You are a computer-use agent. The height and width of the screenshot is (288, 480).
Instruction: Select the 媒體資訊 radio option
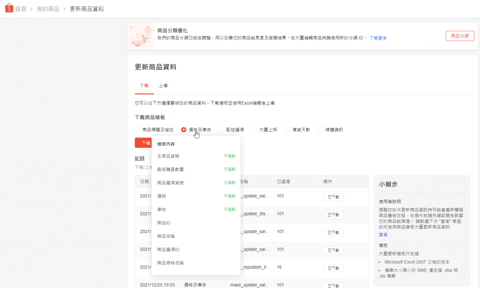pyautogui.click(x=321, y=129)
